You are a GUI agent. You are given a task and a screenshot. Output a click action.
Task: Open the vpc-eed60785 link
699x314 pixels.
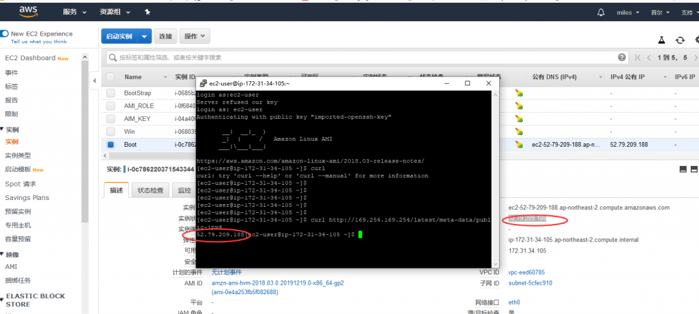[x=526, y=272]
